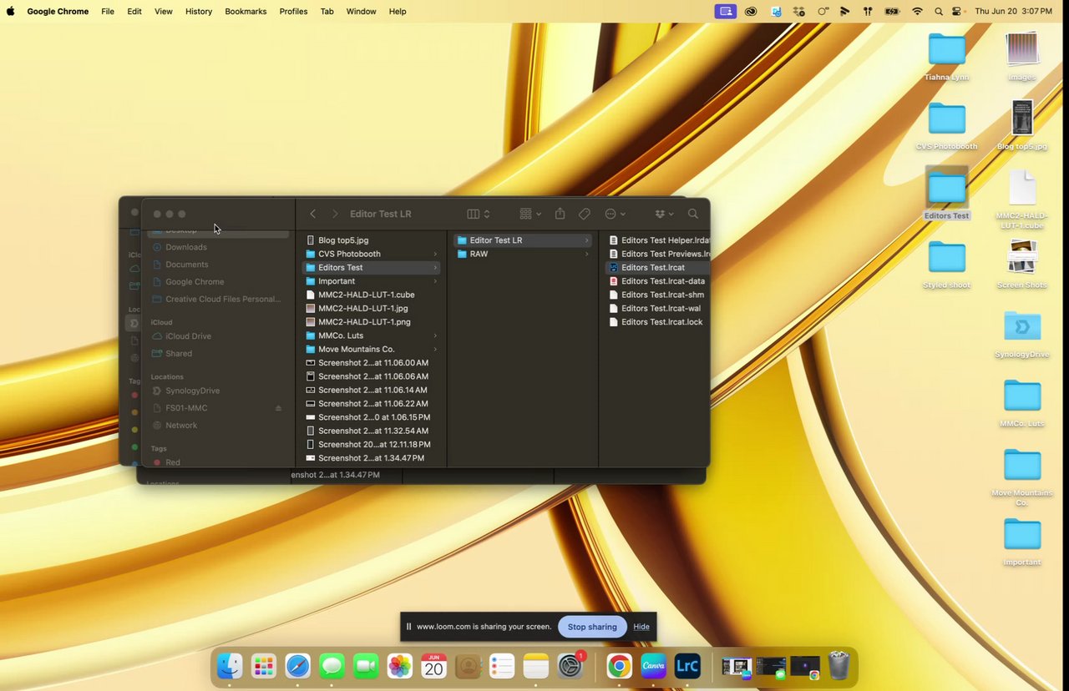Click the Wi-Fi status icon
The height and width of the screenshot is (691, 1069).
pos(918,12)
